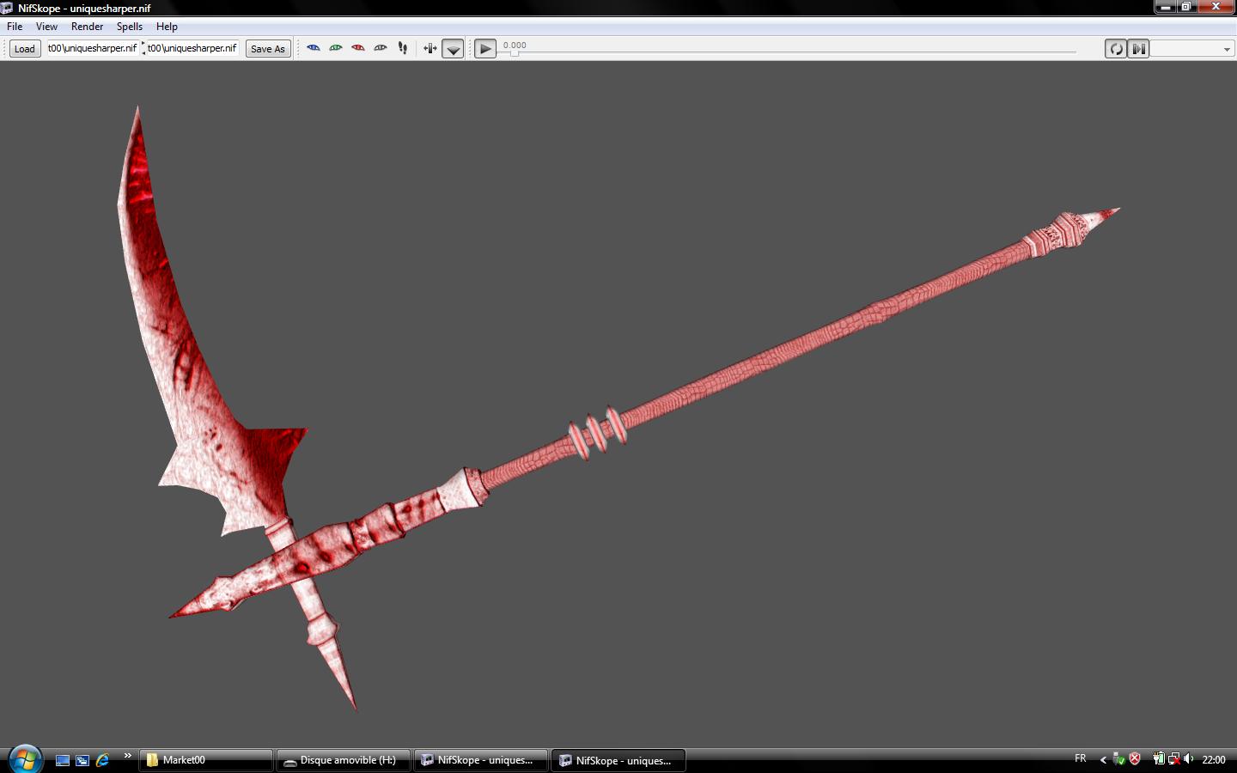Click the Load button
1237x773 pixels.
25,49
